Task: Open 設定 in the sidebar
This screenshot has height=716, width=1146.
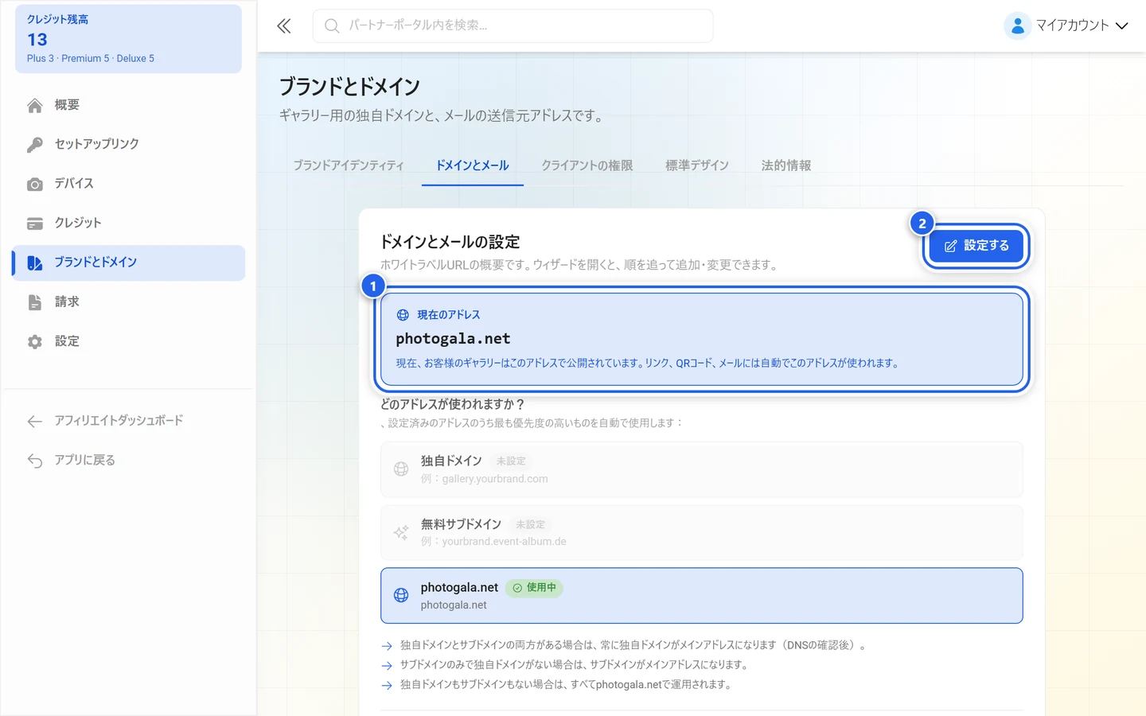Action: click(x=128, y=342)
